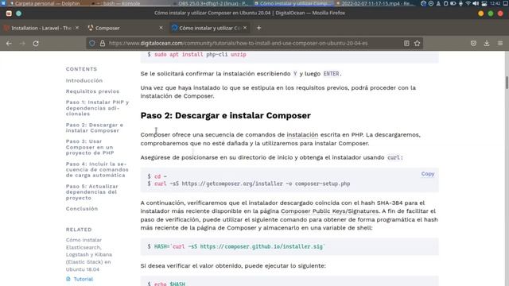Open the volume control in system tray
The width and height of the screenshot is (509, 286).
pyautogui.click(x=476, y=3)
